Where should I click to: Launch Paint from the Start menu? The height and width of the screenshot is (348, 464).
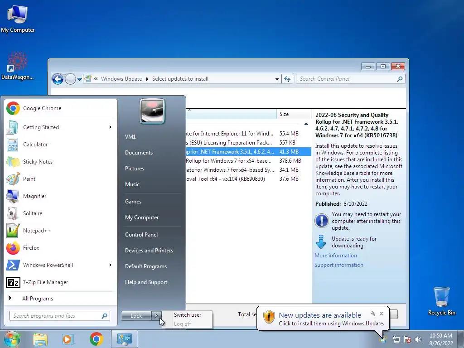coord(61,179)
